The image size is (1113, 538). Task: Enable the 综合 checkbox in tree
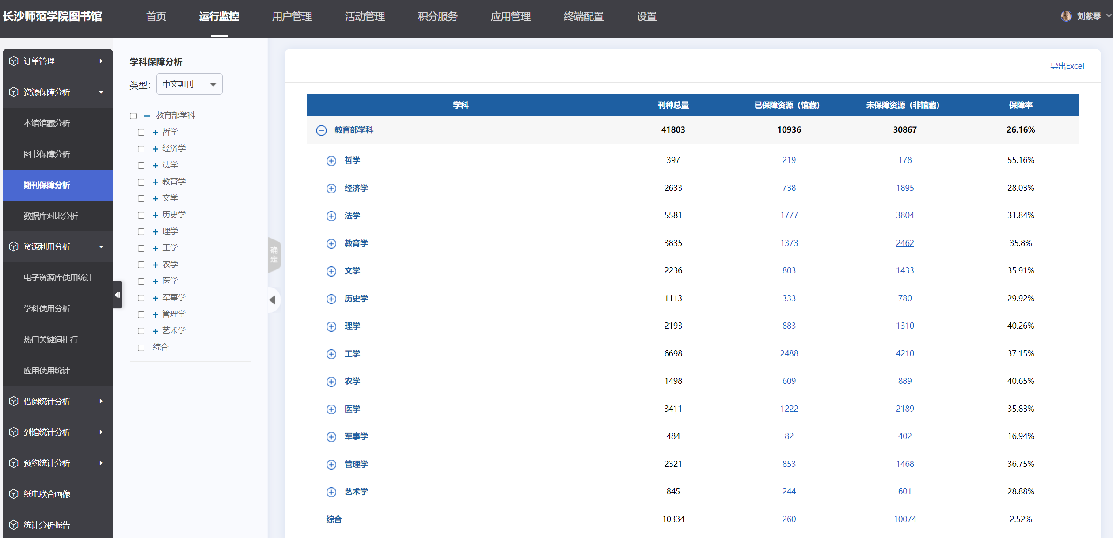(141, 348)
